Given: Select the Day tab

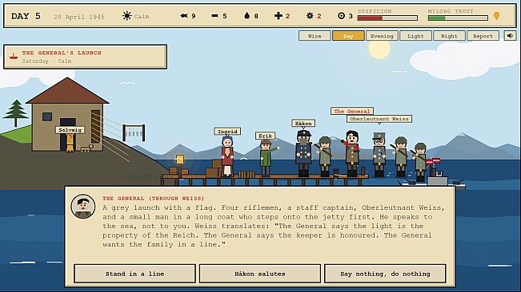Looking at the screenshot, I should click(x=348, y=36).
